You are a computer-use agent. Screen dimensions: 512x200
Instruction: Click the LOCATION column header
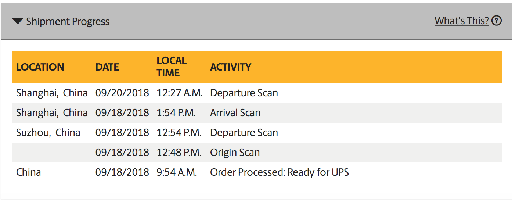[x=40, y=67]
